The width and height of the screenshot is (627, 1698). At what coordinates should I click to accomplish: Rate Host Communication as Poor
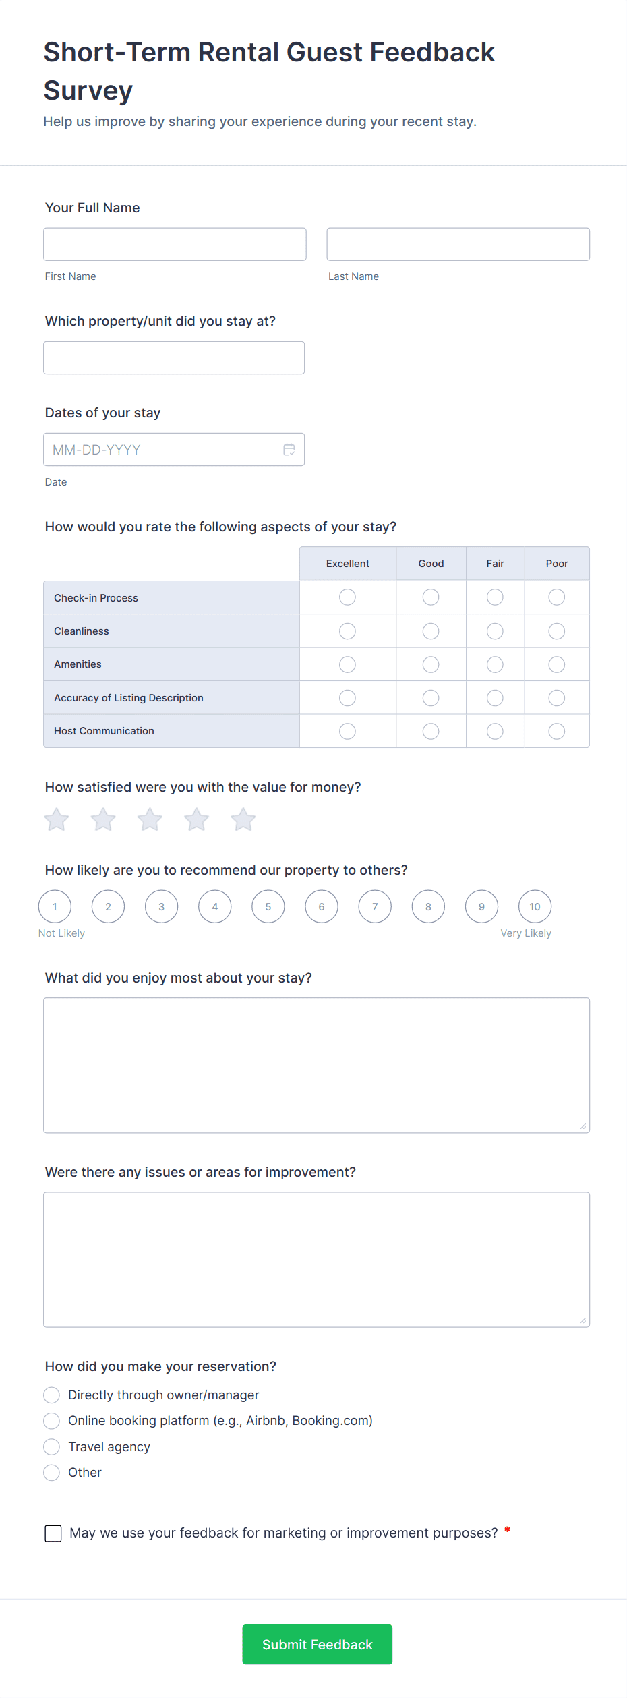[x=556, y=730]
